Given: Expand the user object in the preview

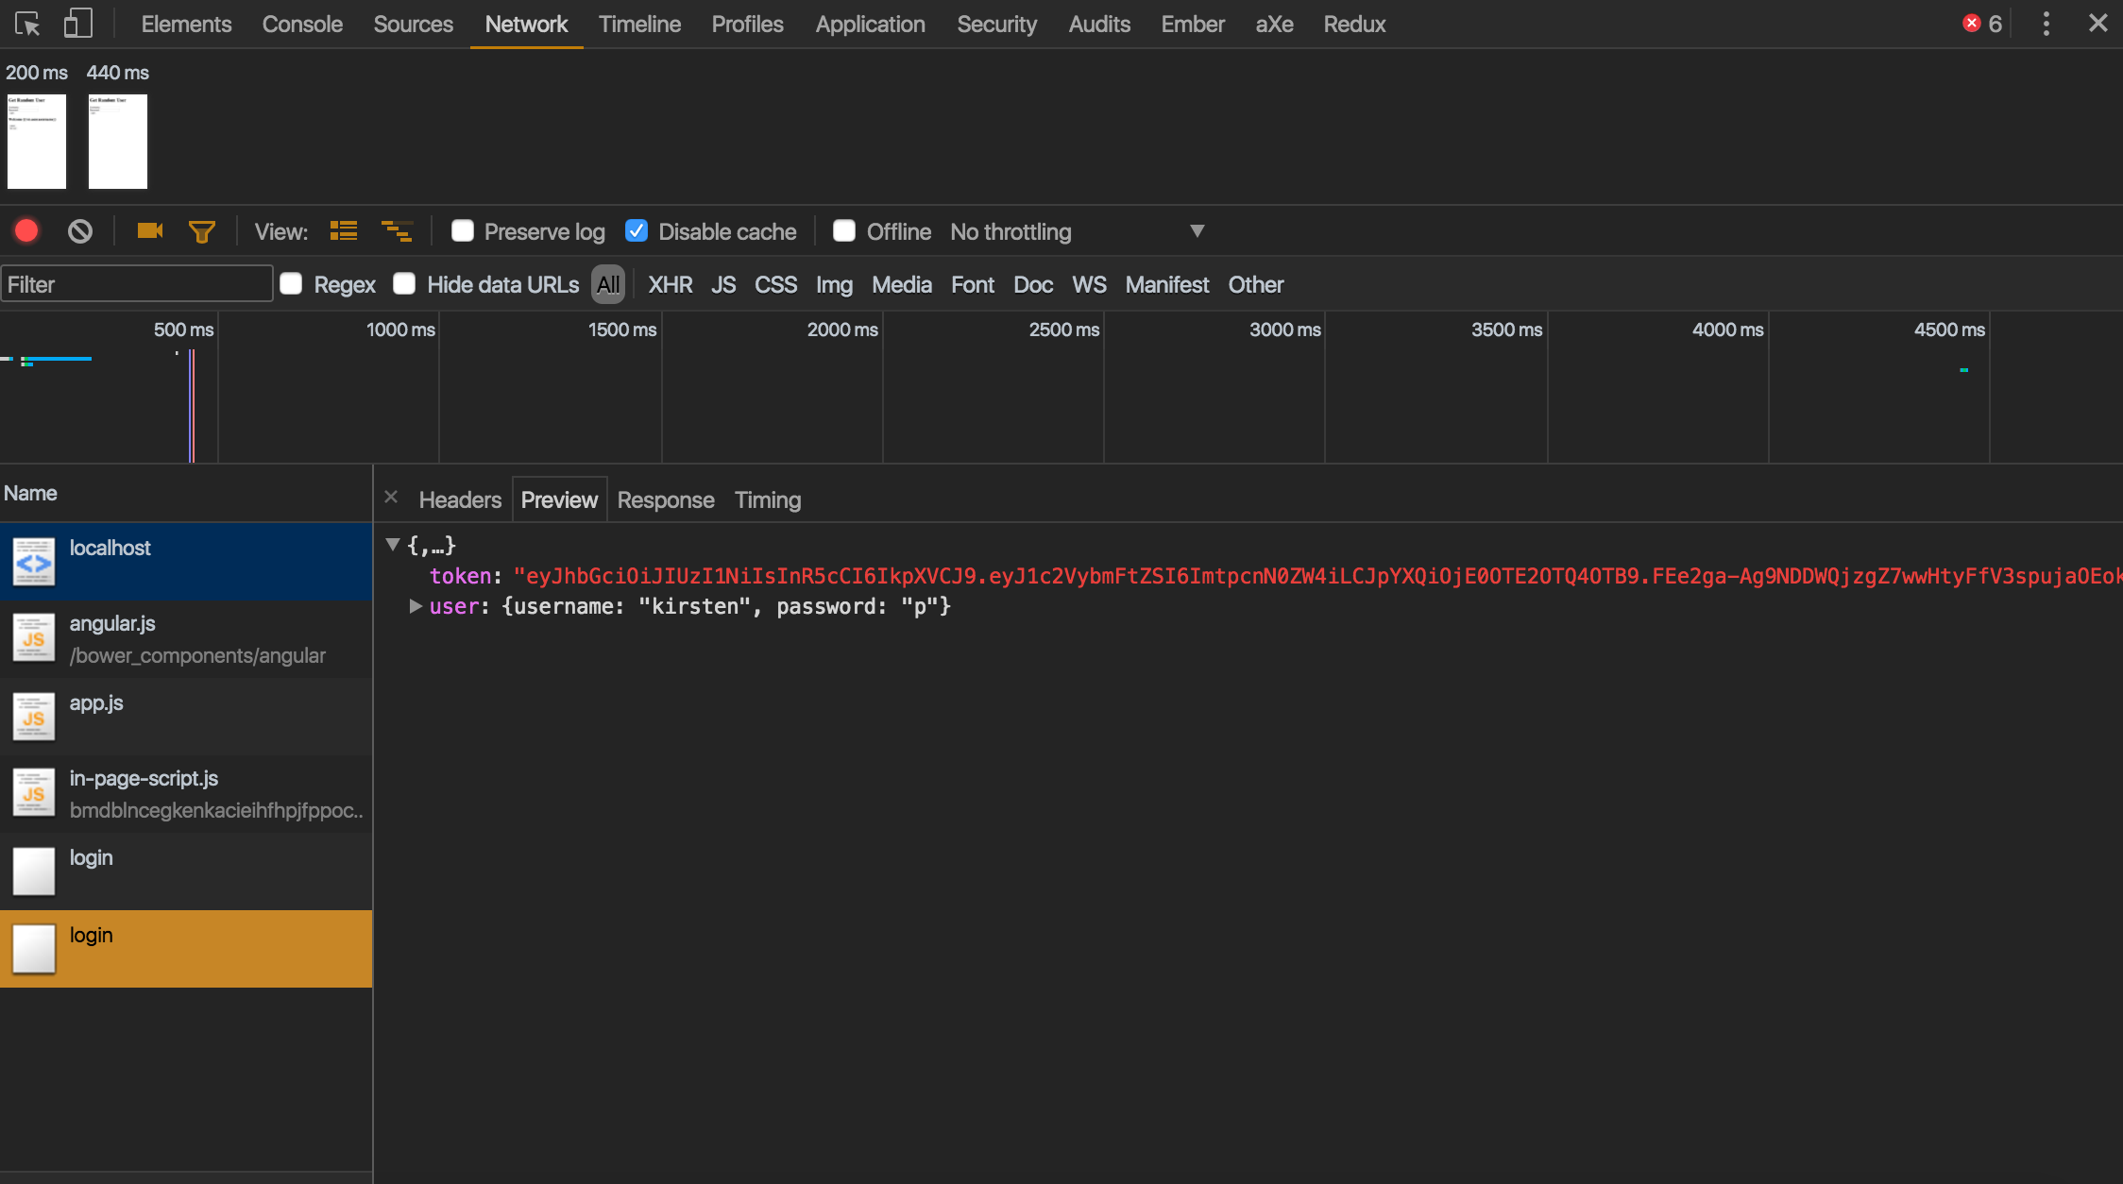Looking at the screenshot, I should pos(416,606).
